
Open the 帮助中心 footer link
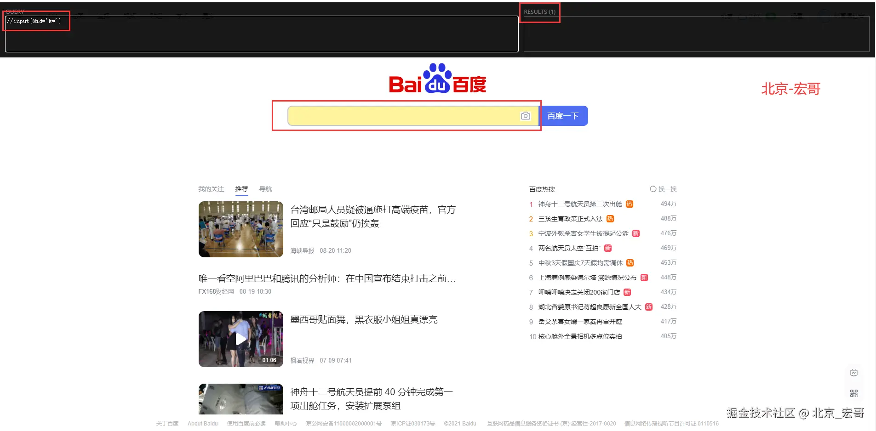(286, 424)
